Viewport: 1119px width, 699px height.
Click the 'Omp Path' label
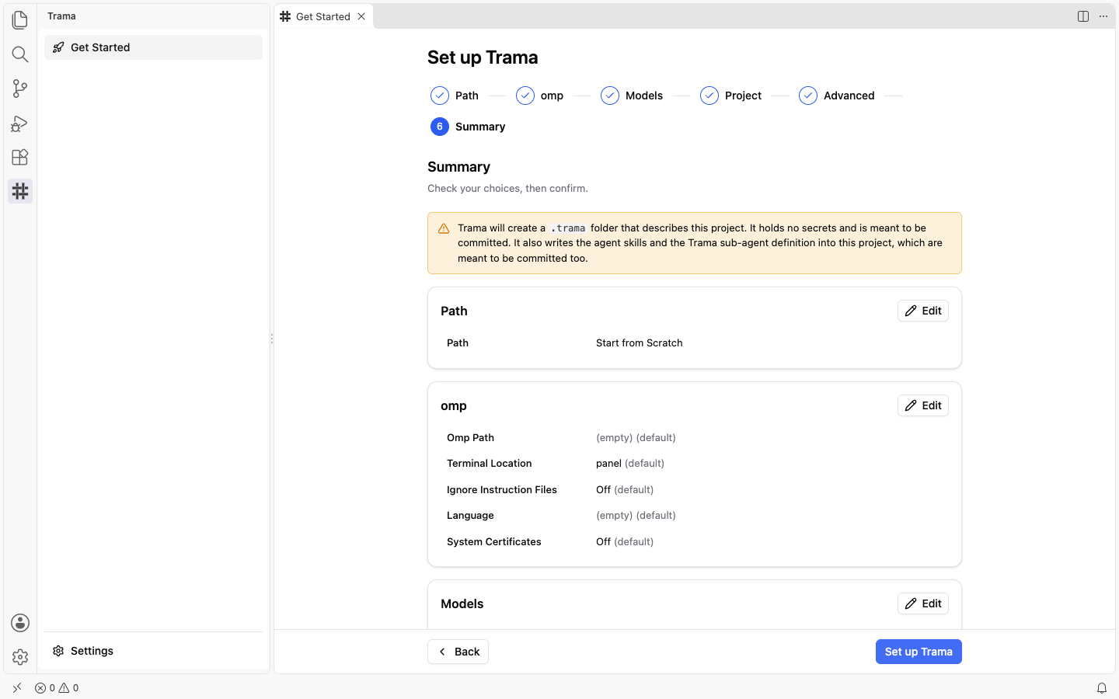[470, 437]
